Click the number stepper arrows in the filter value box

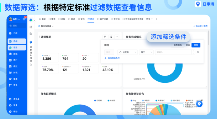(193, 52)
